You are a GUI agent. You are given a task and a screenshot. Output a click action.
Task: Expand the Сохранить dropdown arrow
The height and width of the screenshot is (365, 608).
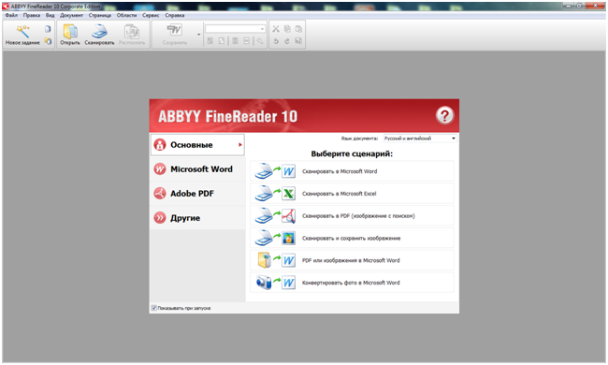click(x=199, y=35)
